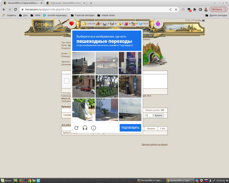Click the small radio icon near online count
Screen dimensions: 229x183
203,20
